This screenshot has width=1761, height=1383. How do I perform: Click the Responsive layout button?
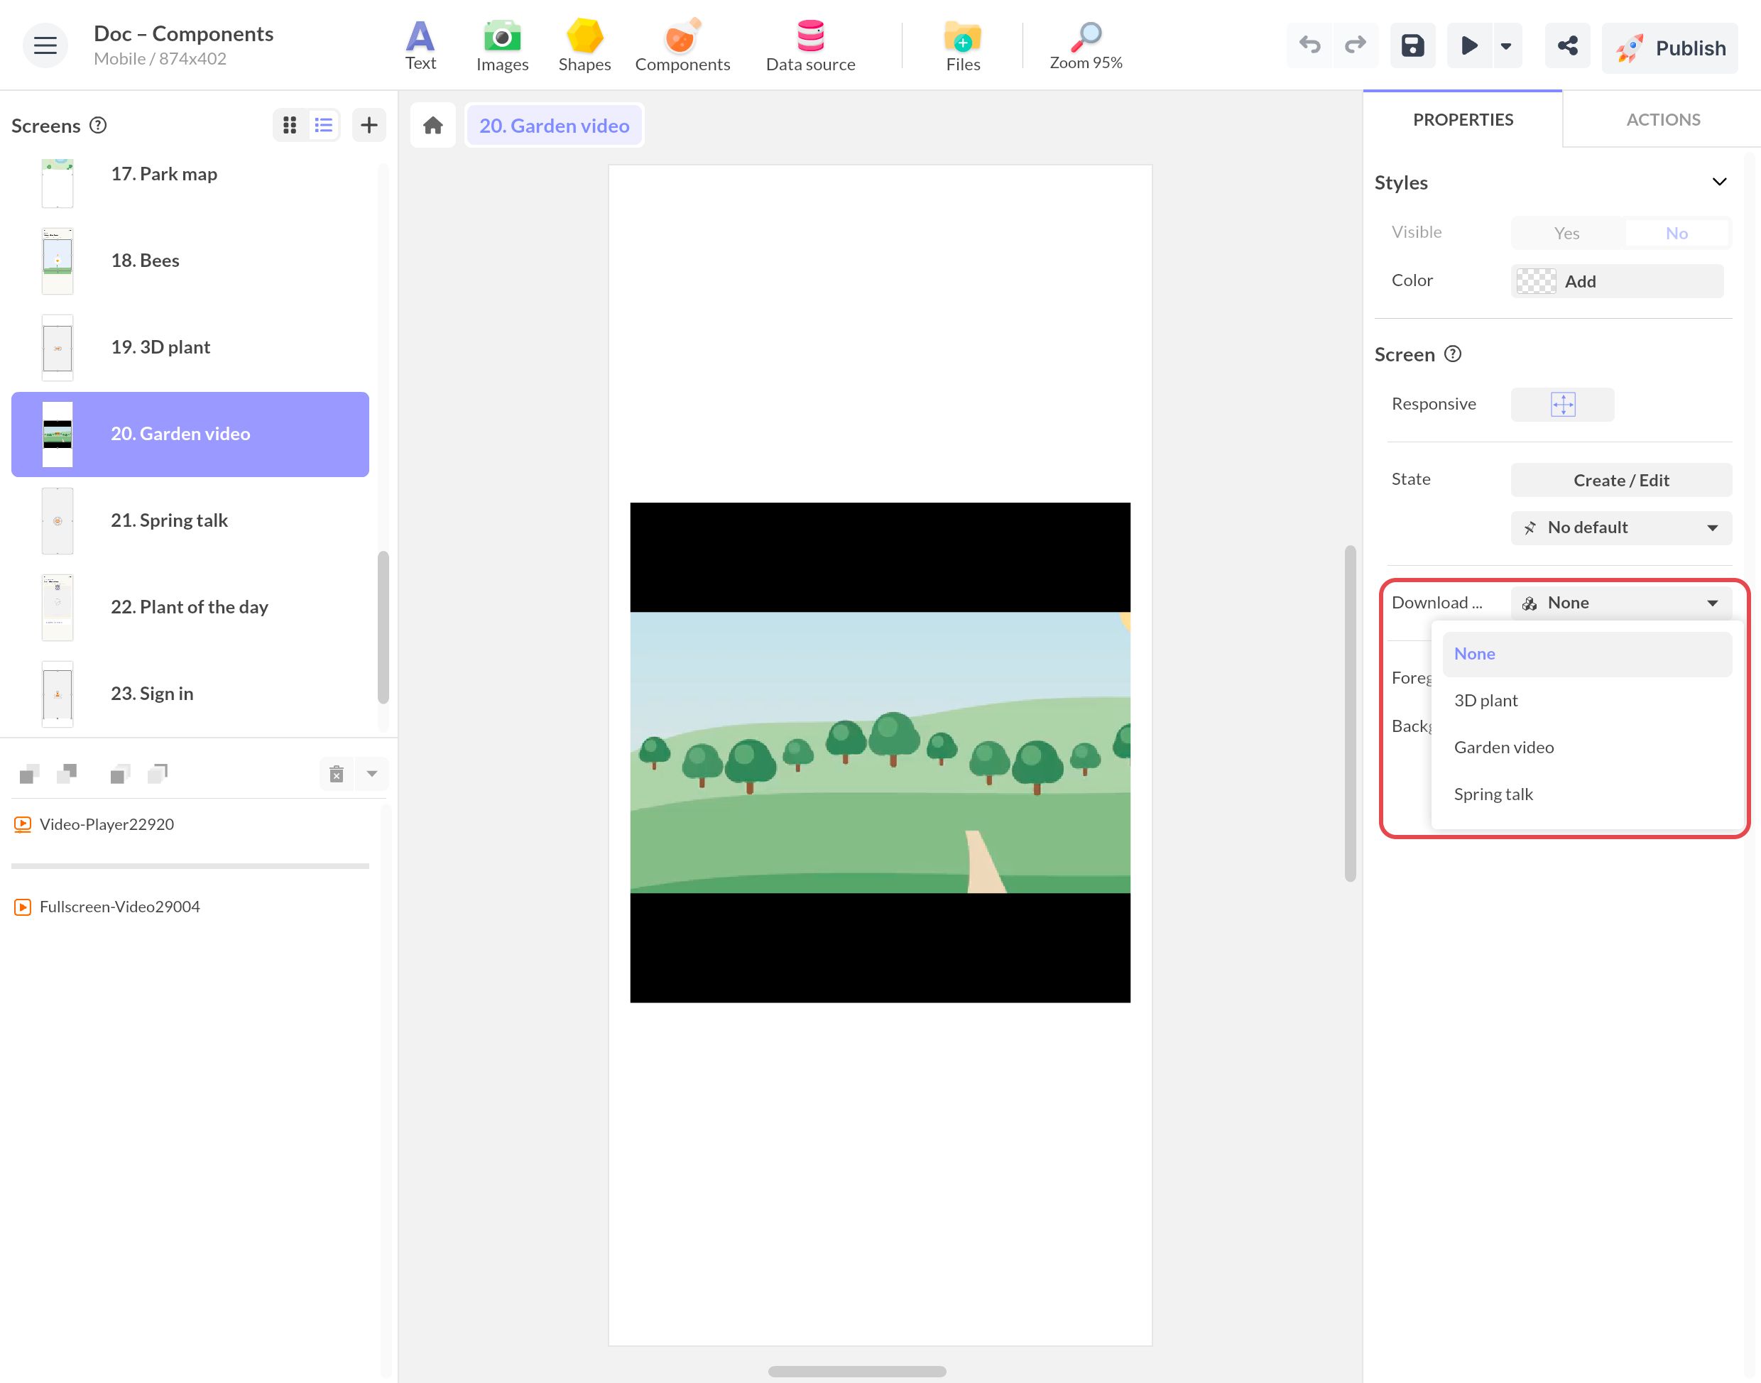pos(1563,404)
